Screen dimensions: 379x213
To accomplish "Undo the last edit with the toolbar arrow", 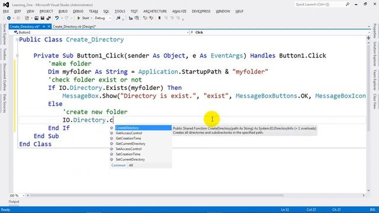I will coord(57,18).
